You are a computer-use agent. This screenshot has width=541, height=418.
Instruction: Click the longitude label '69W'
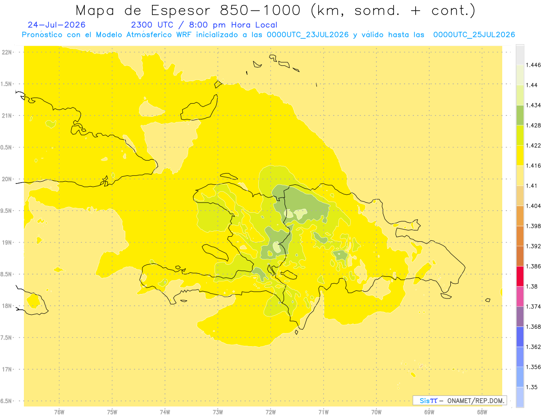pos(429,412)
